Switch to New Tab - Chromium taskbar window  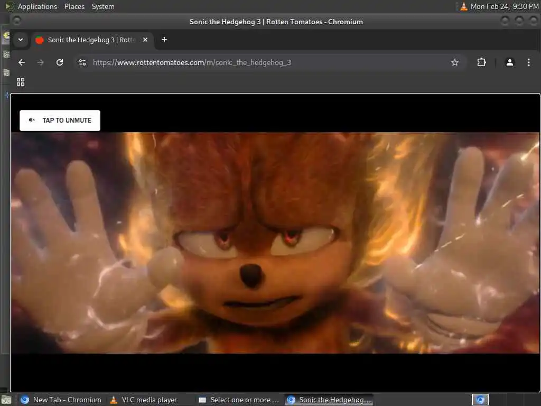[61, 400]
